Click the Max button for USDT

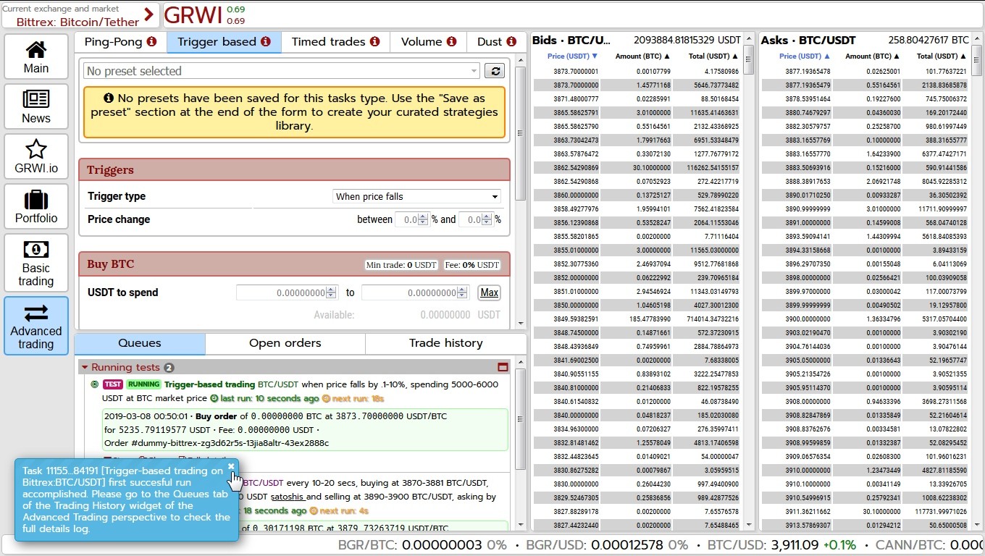click(489, 292)
